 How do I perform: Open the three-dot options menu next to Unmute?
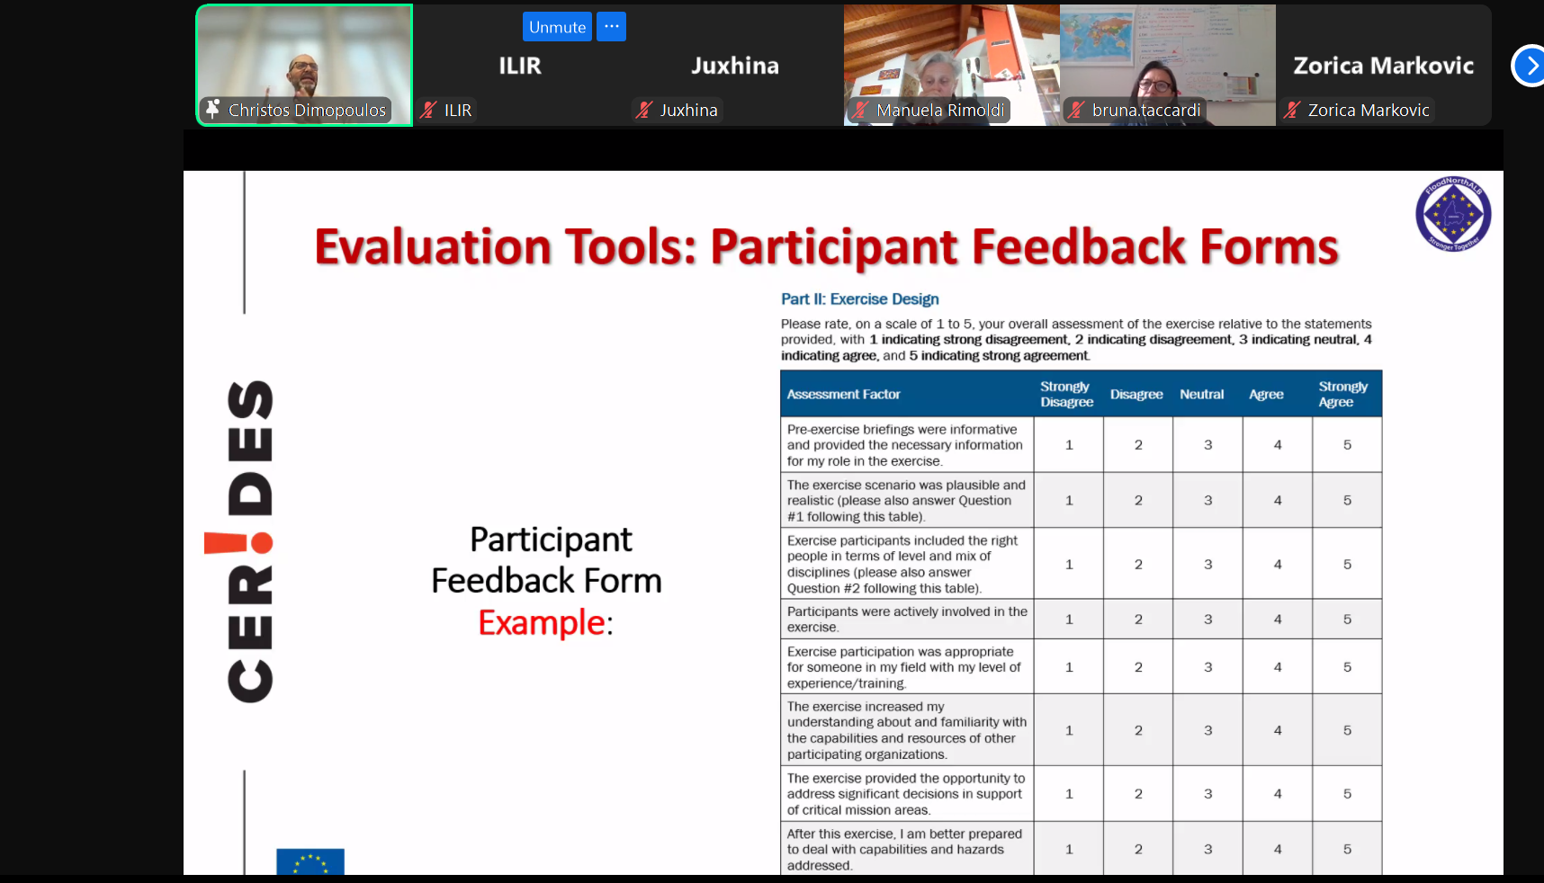pyautogui.click(x=611, y=27)
